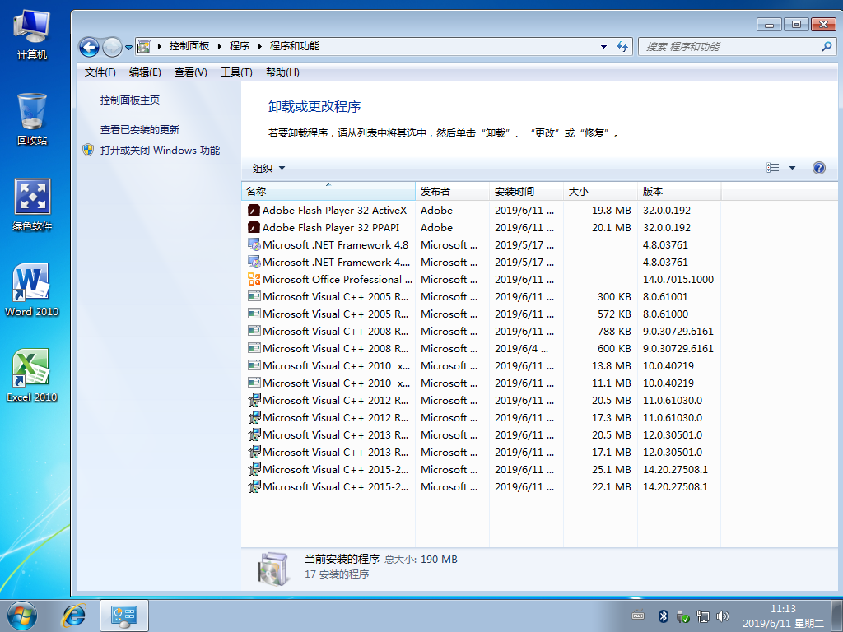Click the Windows Start orb
This screenshot has height=632, width=843.
pos(22,616)
